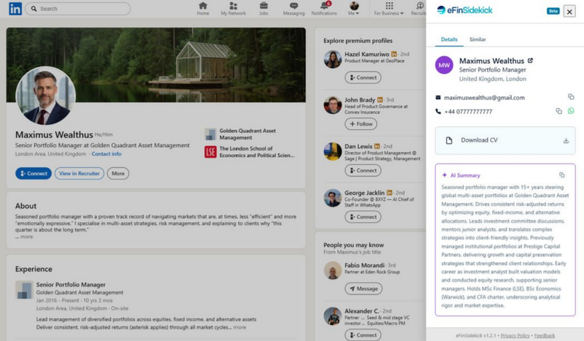
Task: Open WhatsApp icon next to phone number
Action: (x=571, y=111)
